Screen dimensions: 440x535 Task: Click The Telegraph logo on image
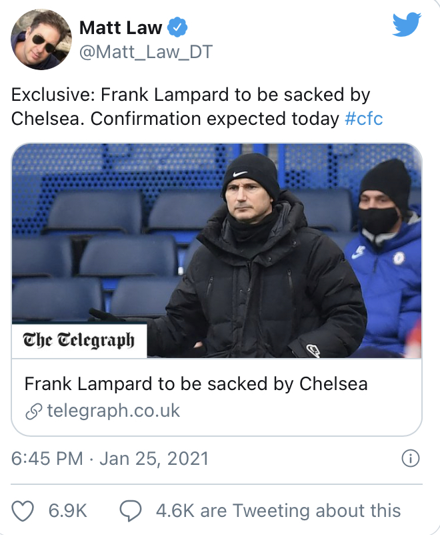tap(79, 340)
